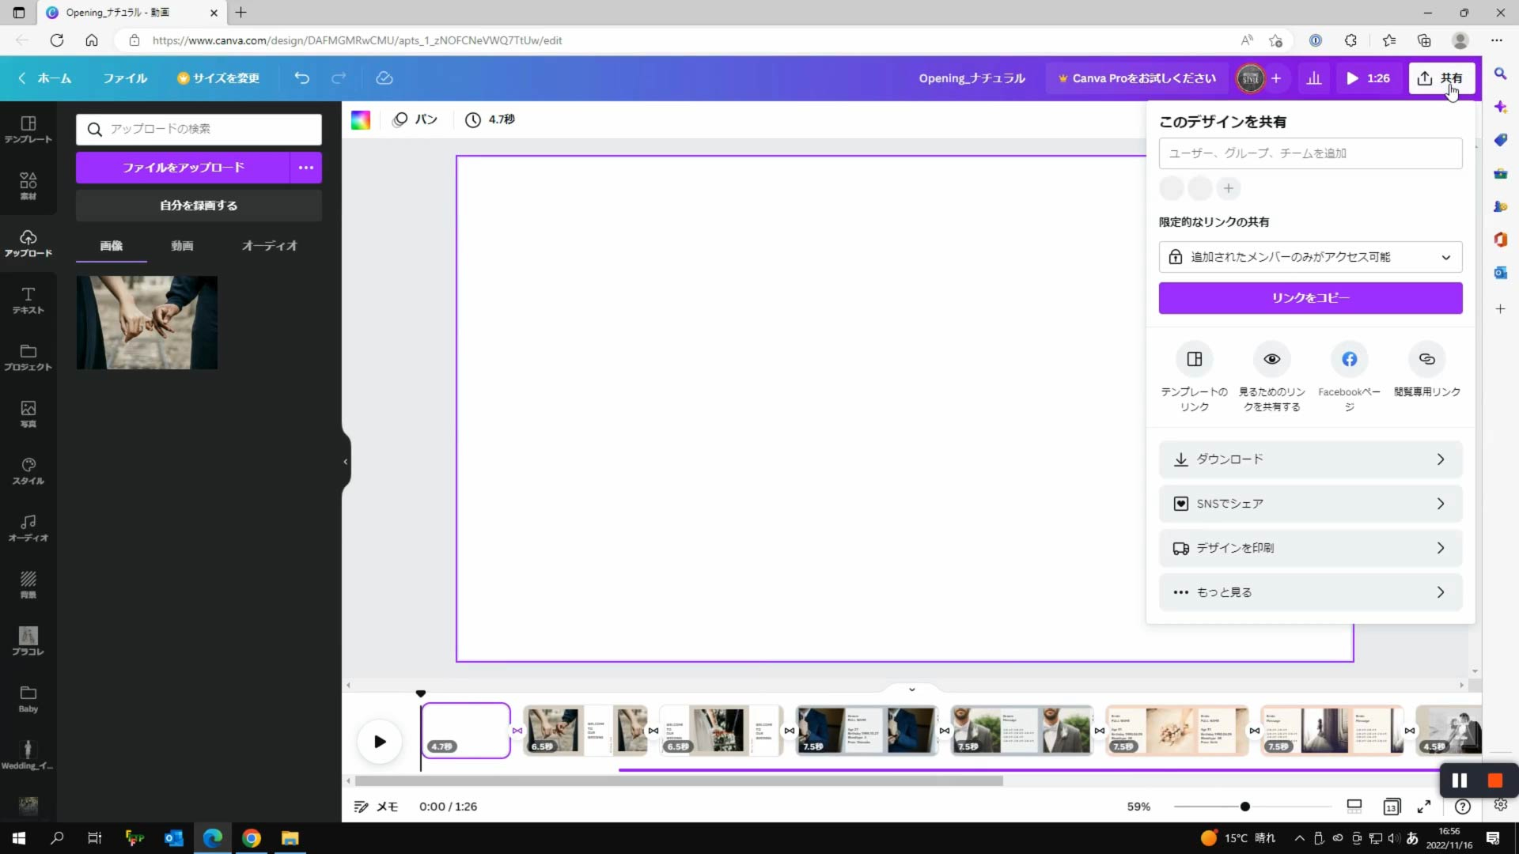Click テンプレートのリンク icon
1519x854 pixels.
tap(1194, 360)
